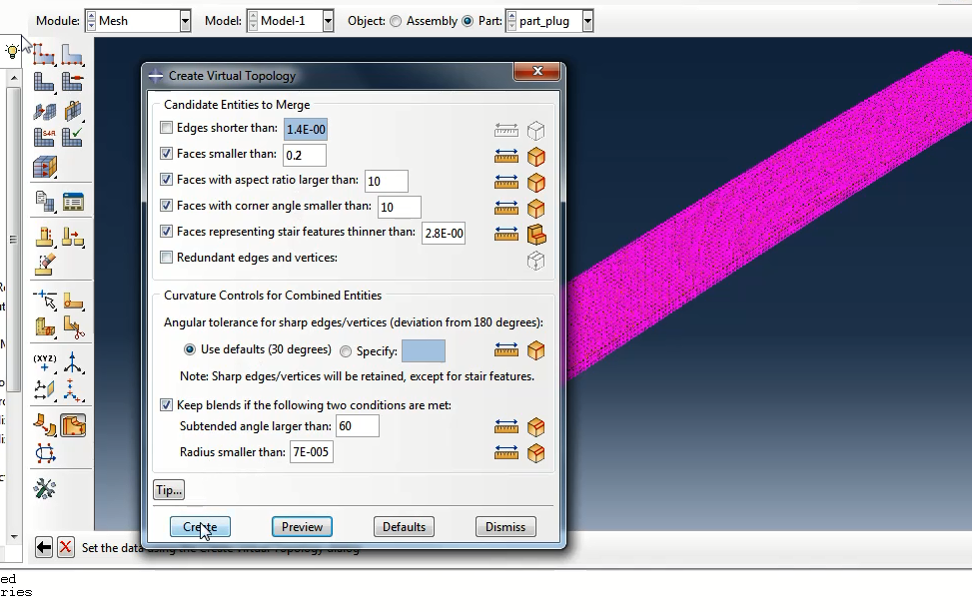Image resolution: width=972 pixels, height=612 pixels.
Task: Click the Defaults button
Action: coord(404,527)
